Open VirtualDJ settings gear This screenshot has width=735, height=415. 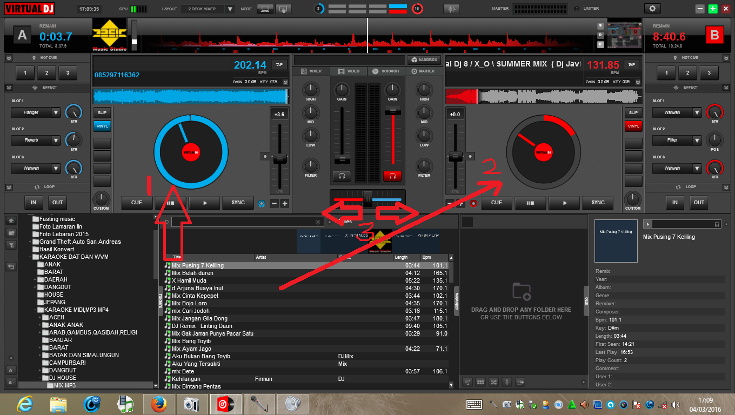[652, 9]
